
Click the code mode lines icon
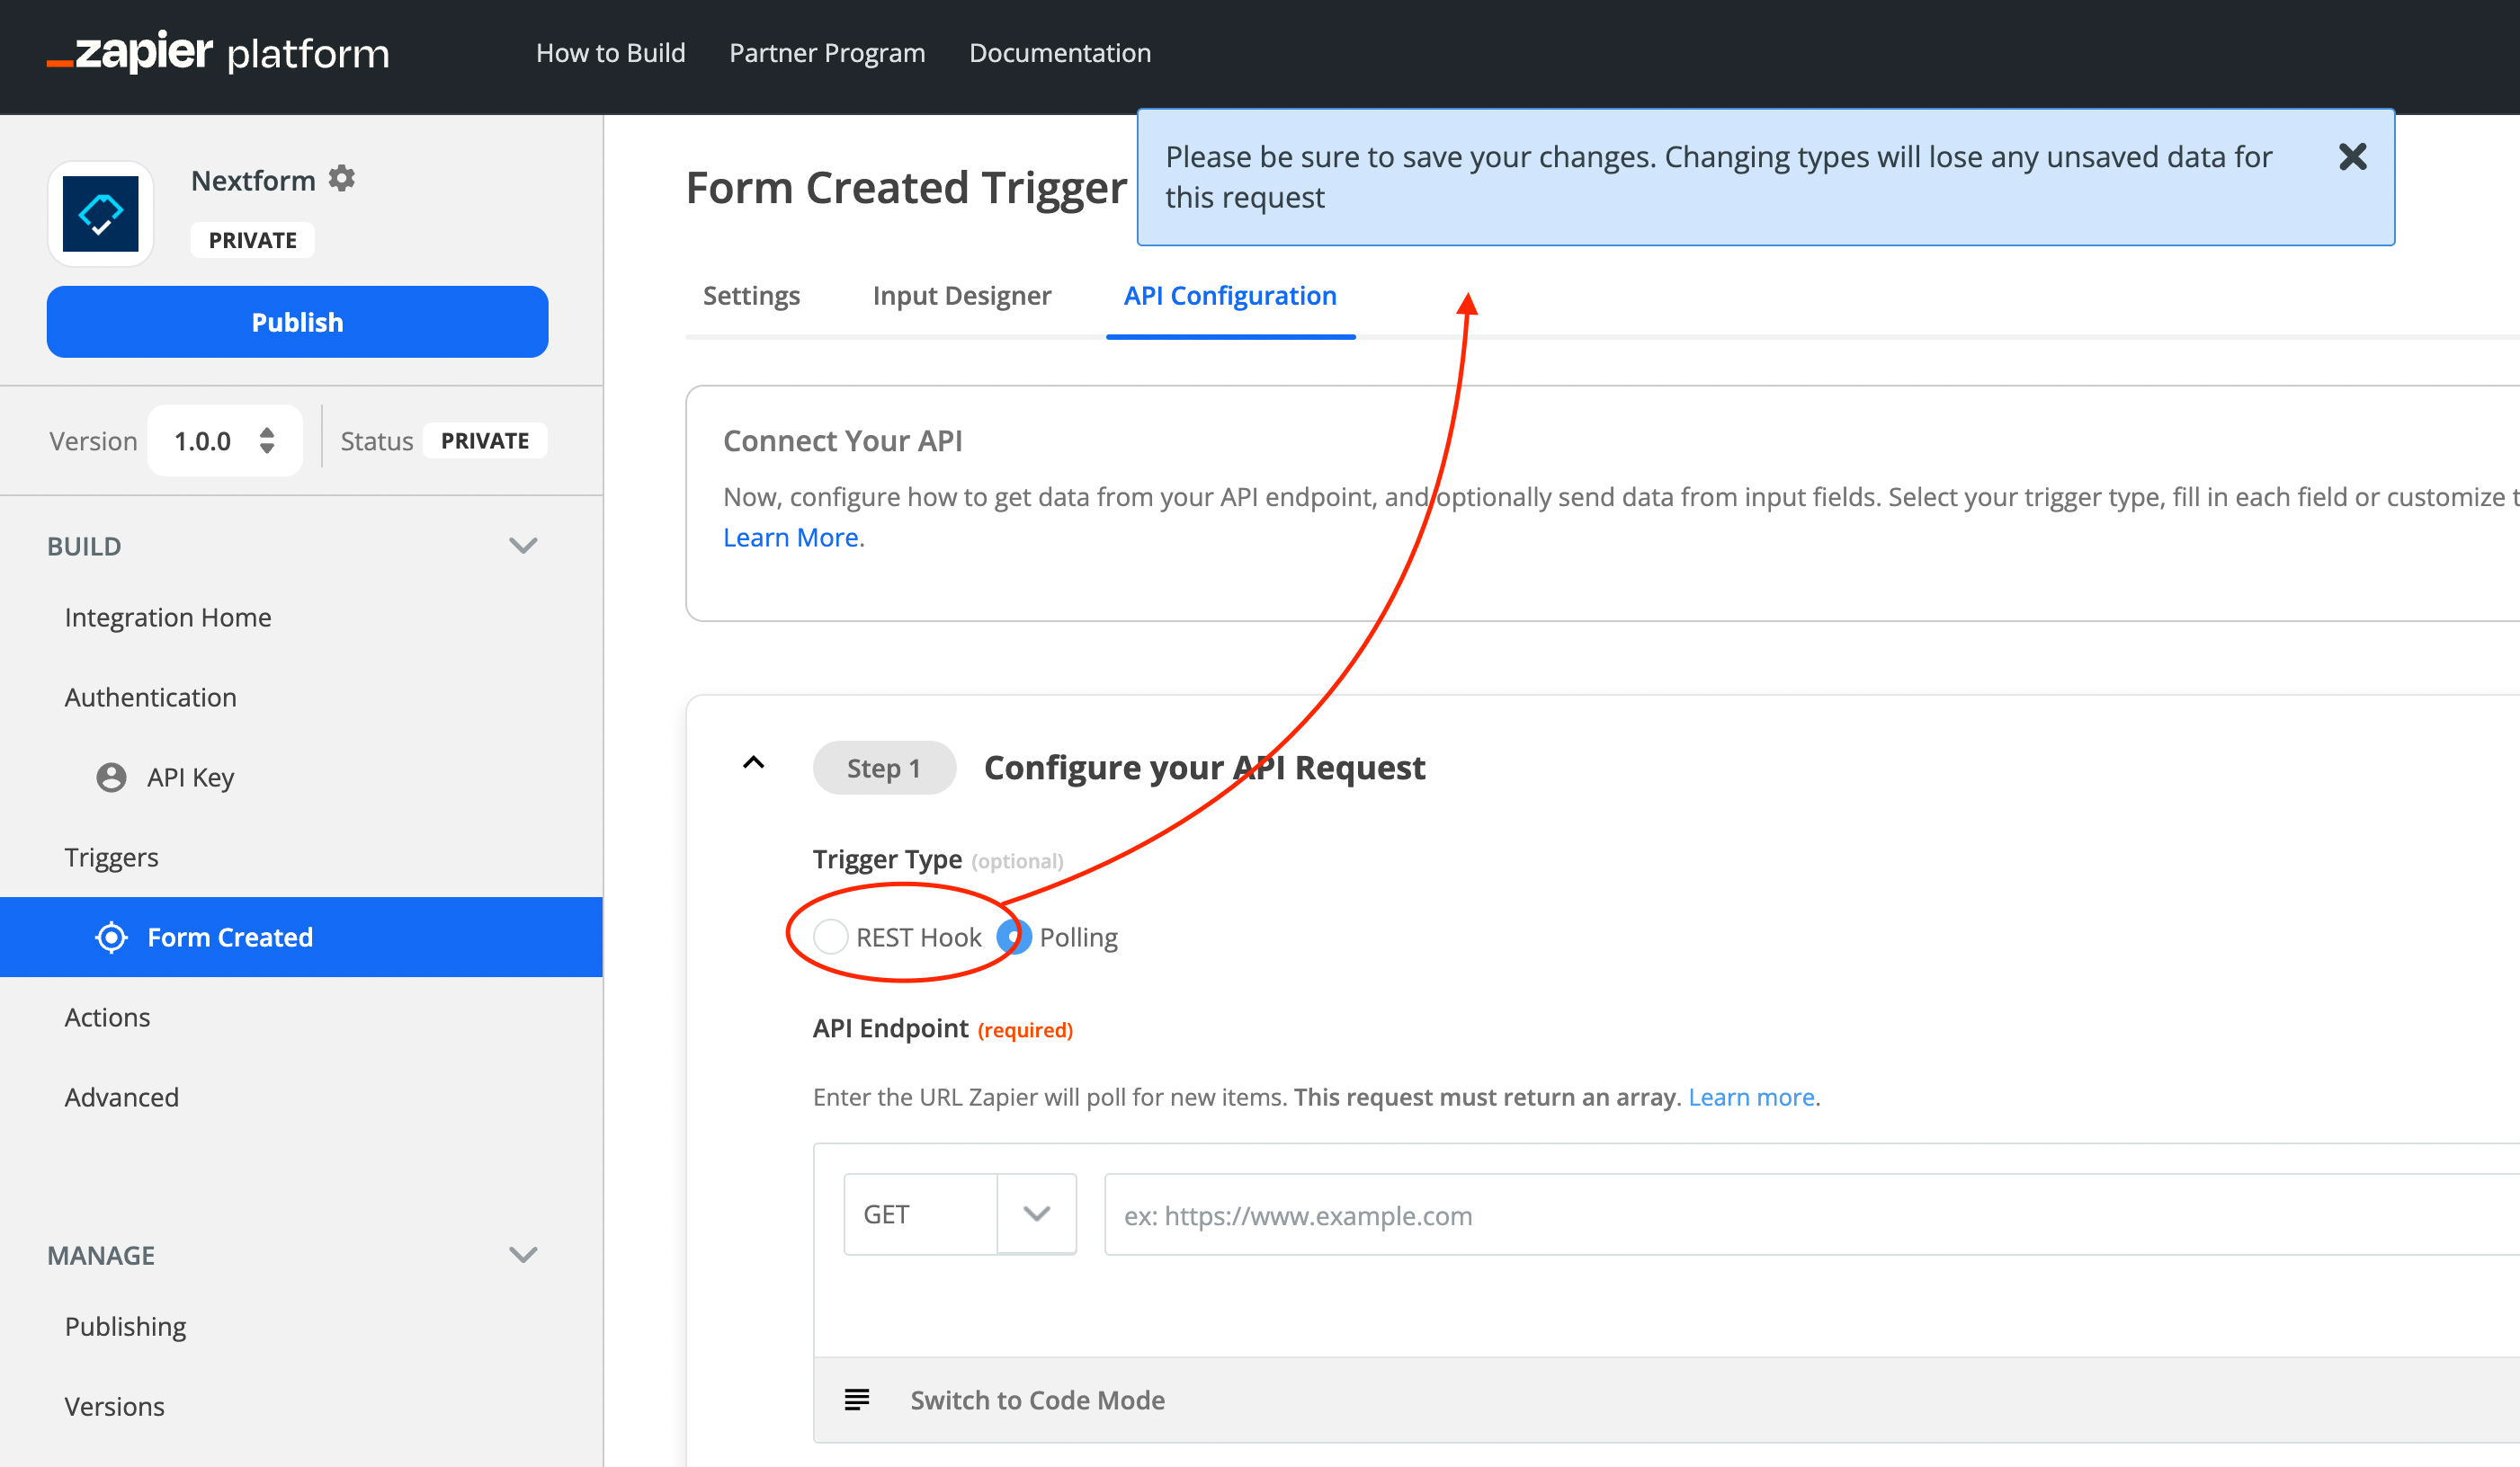pyautogui.click(x=857, y=1399)
